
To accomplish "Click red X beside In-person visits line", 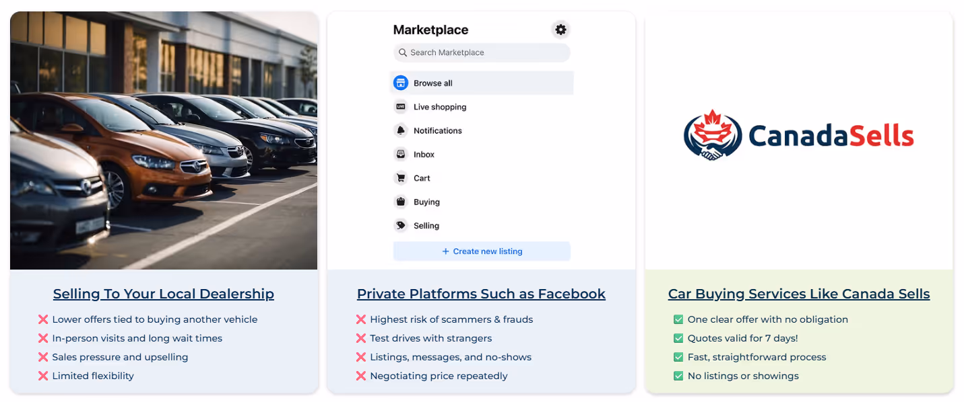I will click(x=43, y=338).
